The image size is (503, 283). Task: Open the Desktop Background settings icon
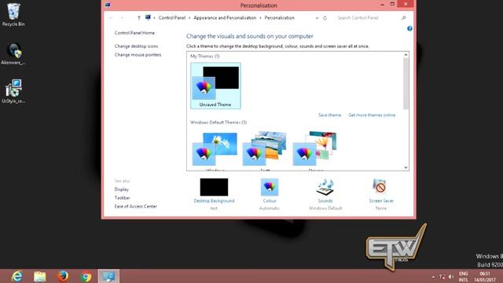click(x=214, y=187)
